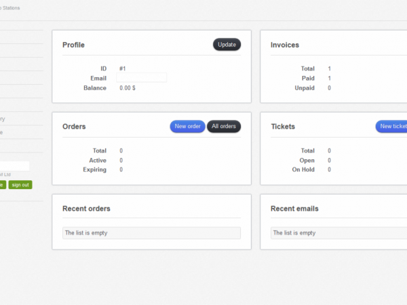The width and height of the screenshot is (407, 305).
Task: Open the sidebar menu item ending in 'ry'
Action: 3,119
